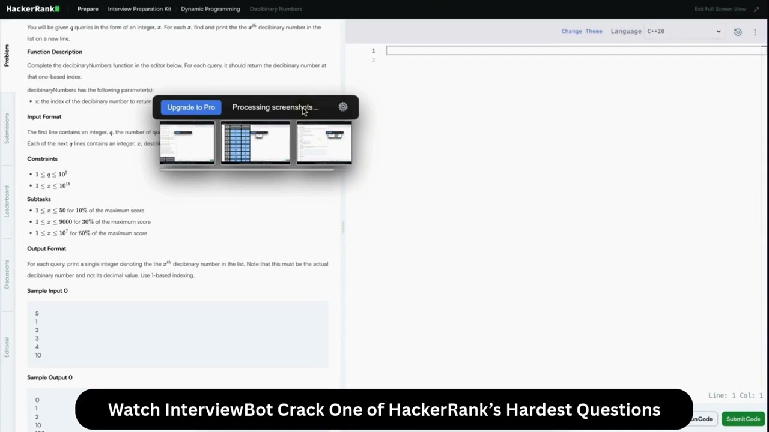Click Change Theme link
Image resolution: width=769 pixels, height=432 pixels.
(582, 31)
